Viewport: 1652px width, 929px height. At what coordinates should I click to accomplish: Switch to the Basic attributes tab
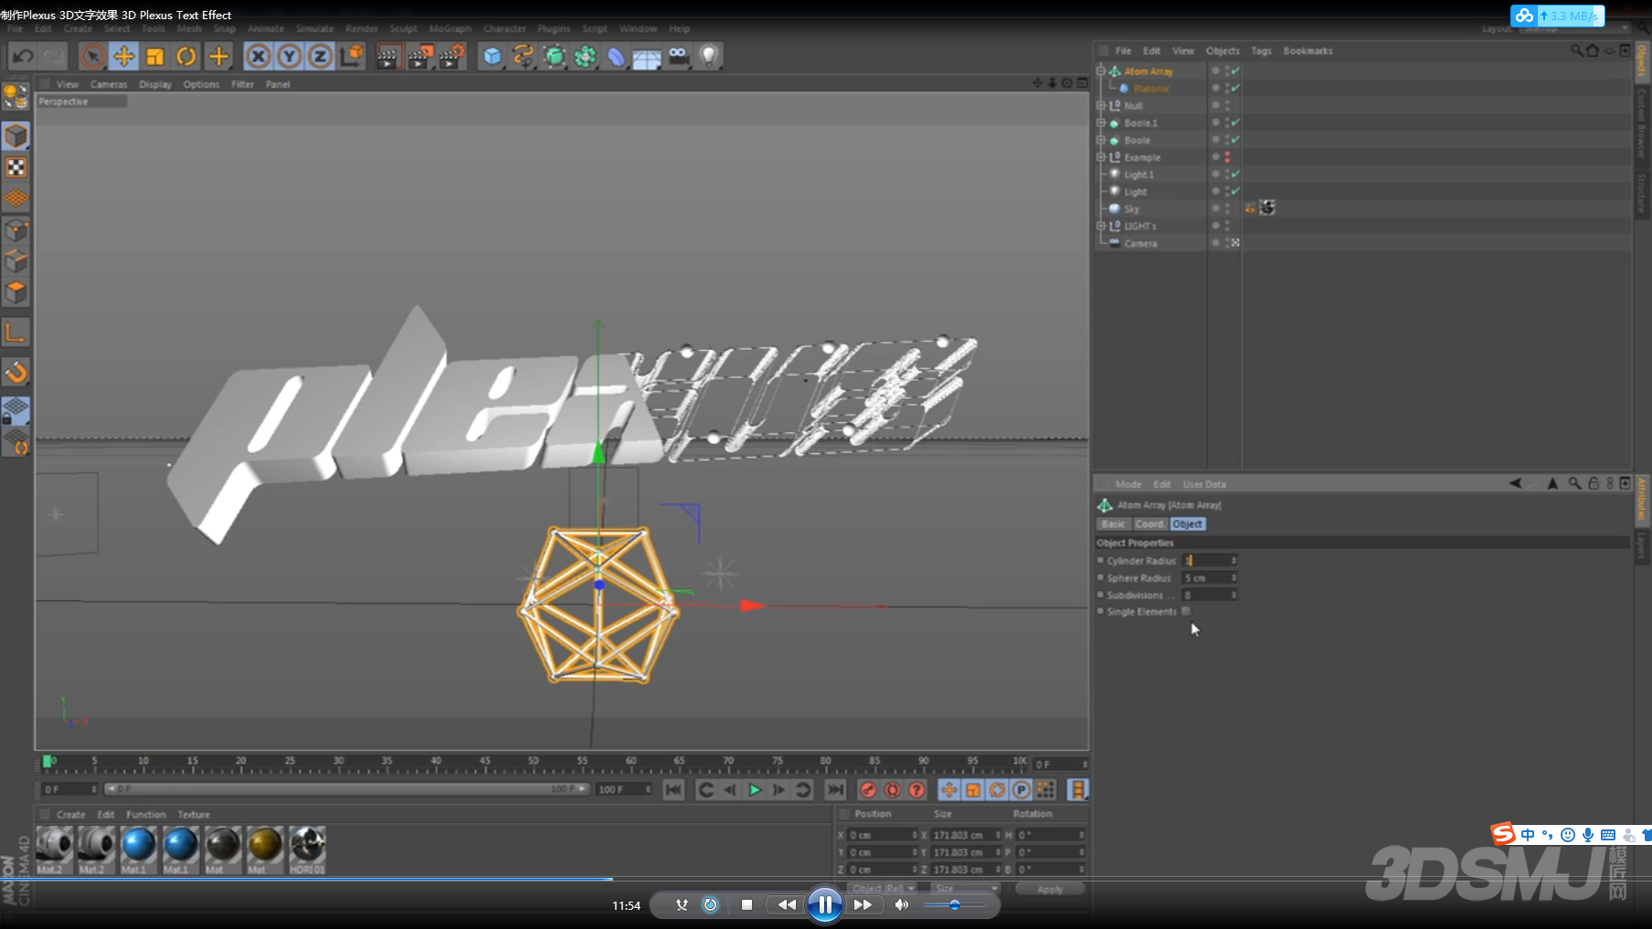point(1113,524)
